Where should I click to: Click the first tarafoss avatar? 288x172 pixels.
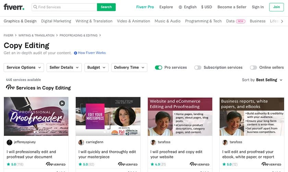153,142
